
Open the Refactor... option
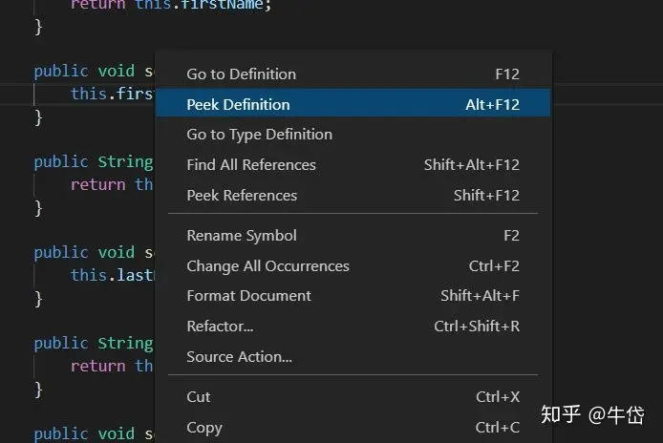point(220,327)
